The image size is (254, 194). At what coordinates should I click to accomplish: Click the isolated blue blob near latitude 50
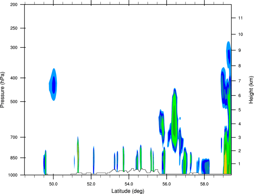(53, 84)
